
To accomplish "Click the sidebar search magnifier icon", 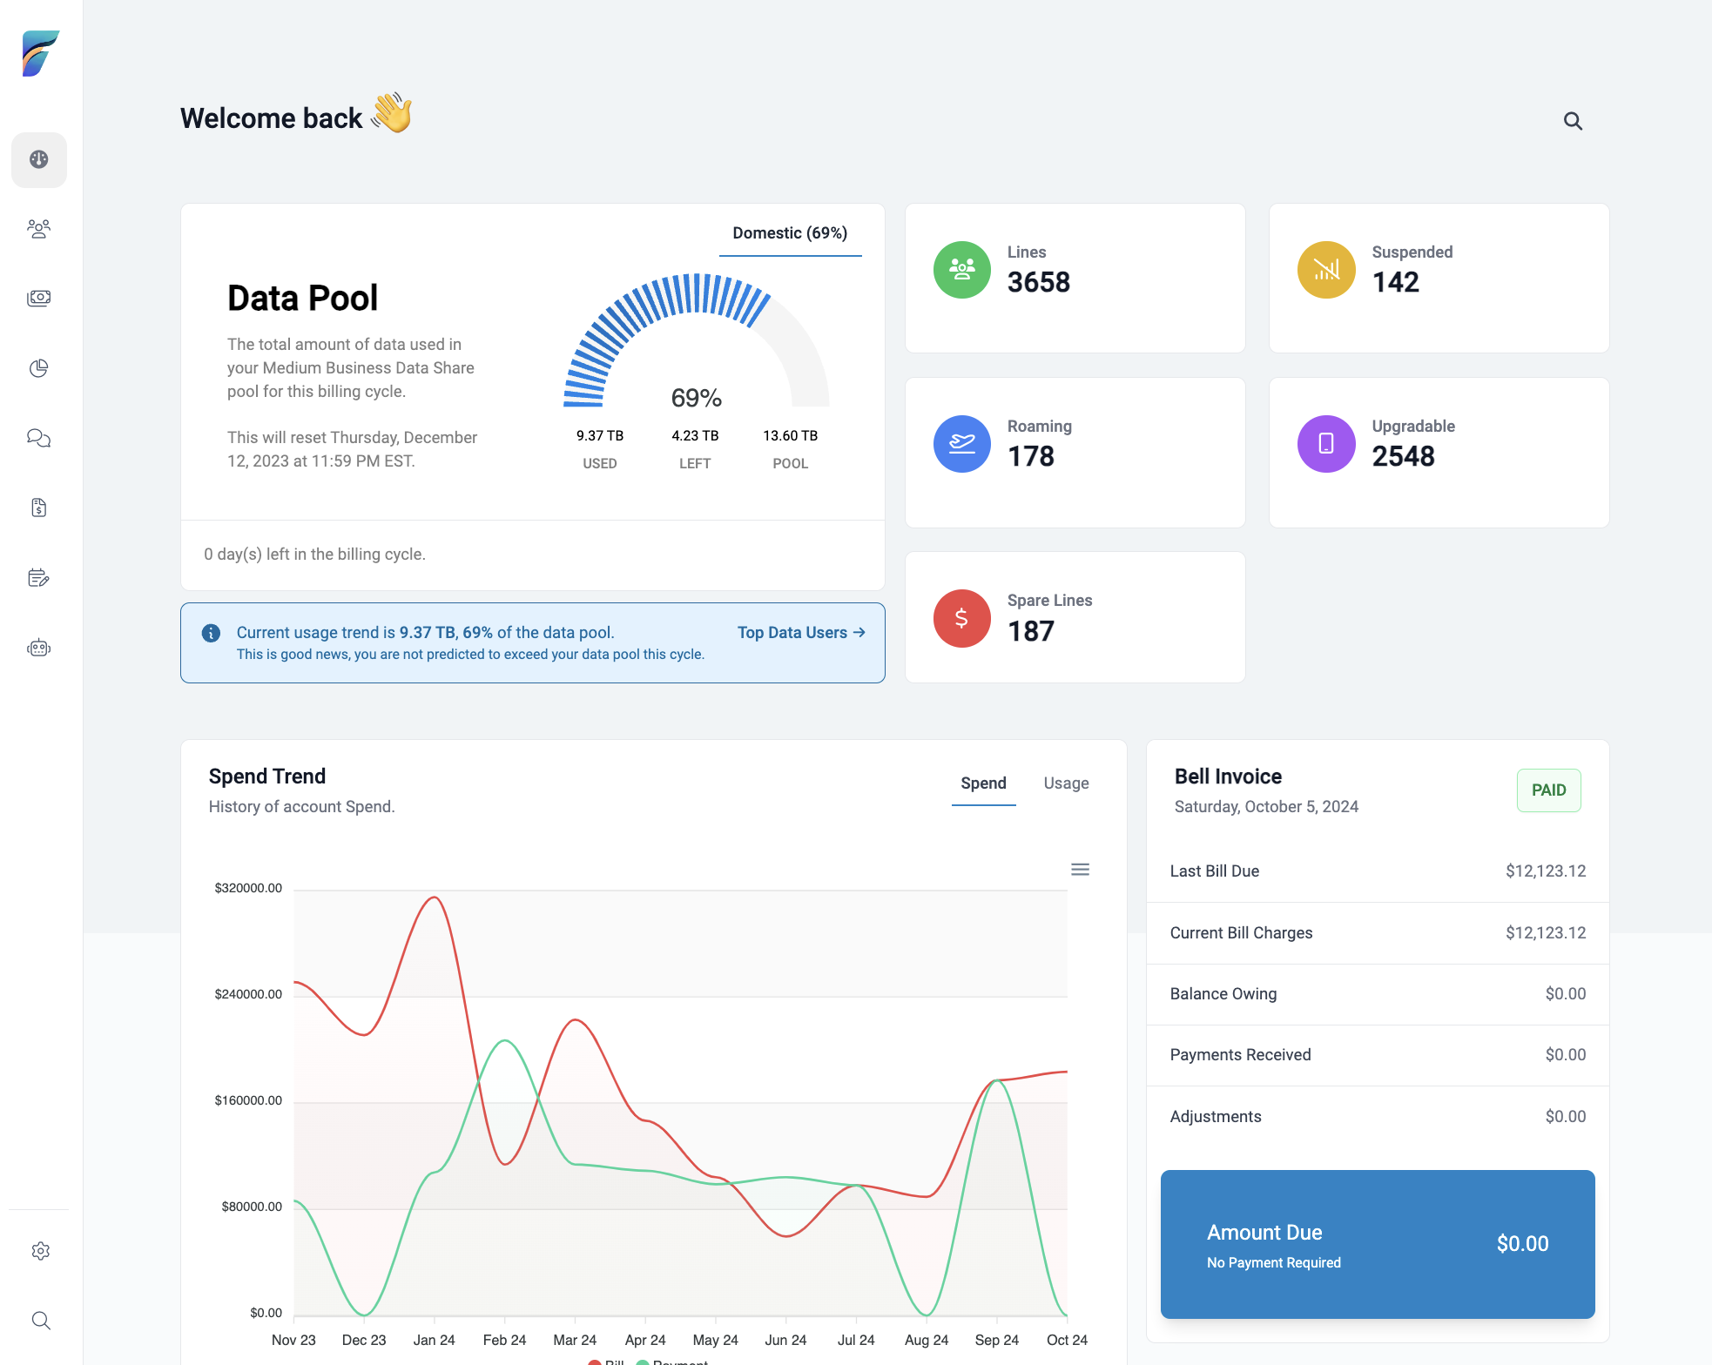I will (40, 1321).
